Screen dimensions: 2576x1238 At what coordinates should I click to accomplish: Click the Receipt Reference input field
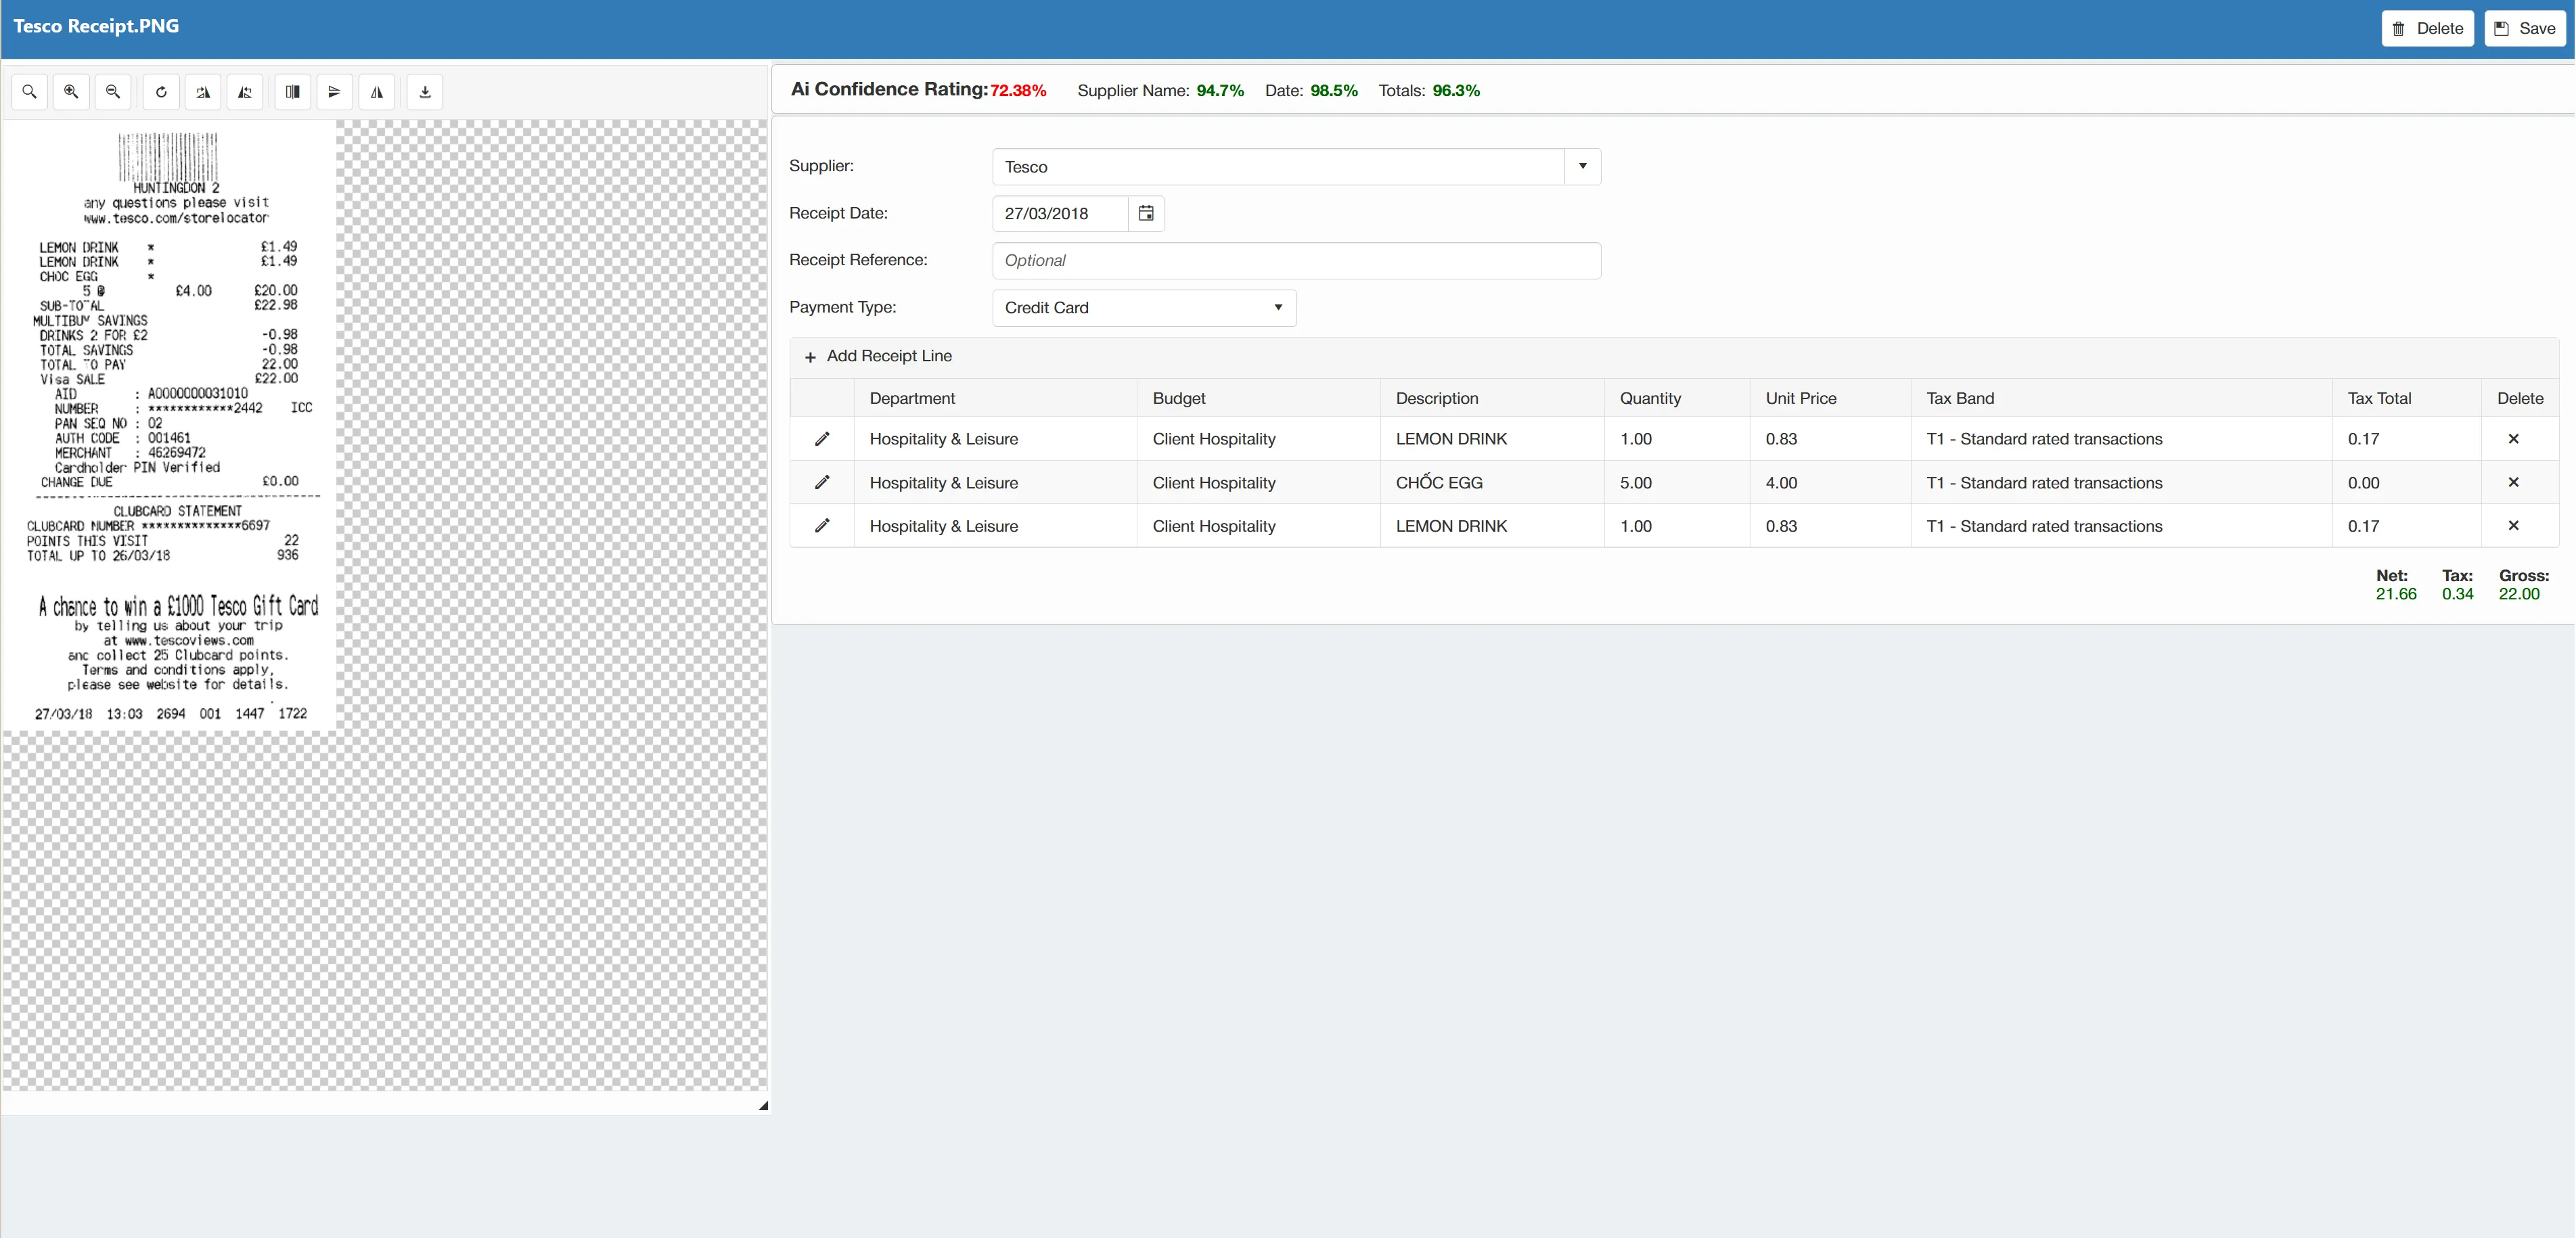click(x=1296, y=261)
